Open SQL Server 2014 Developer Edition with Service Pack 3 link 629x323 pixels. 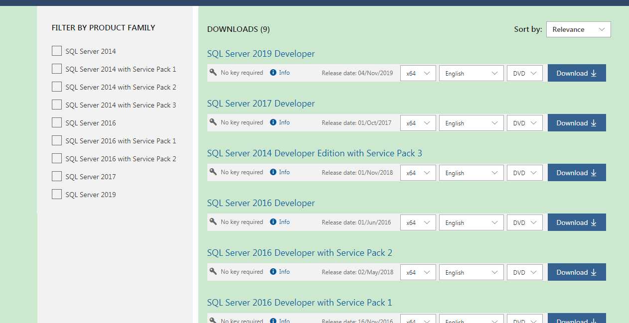point(314,153)
